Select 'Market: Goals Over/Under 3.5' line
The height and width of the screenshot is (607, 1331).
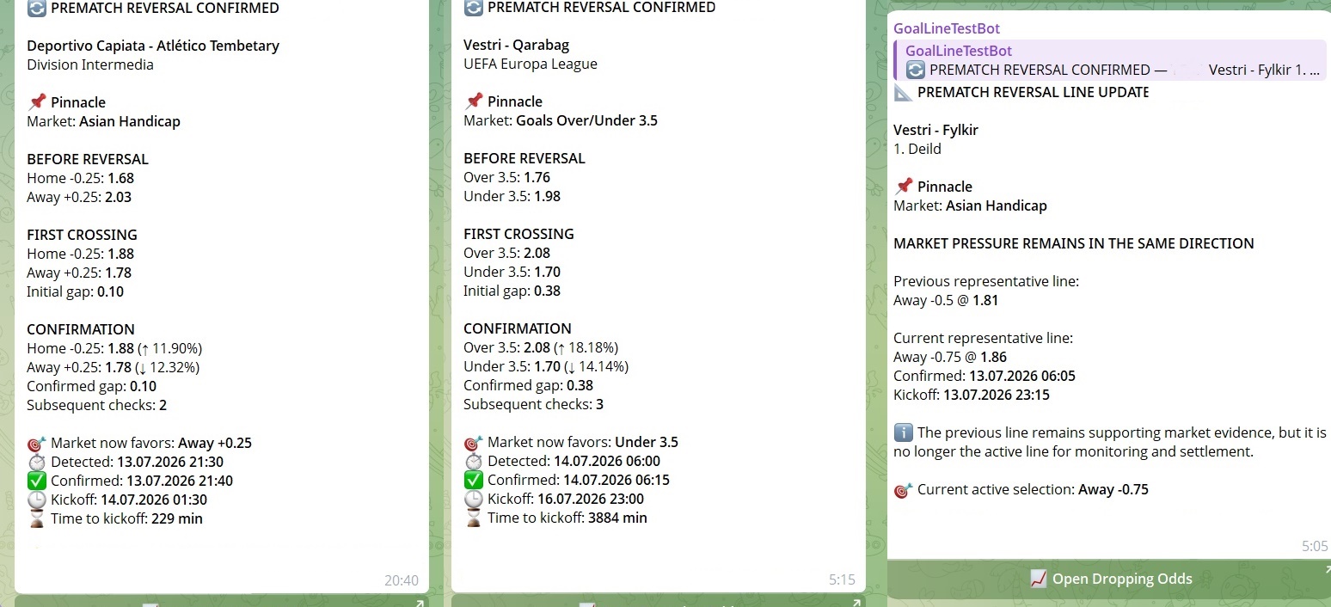(561, 120)
